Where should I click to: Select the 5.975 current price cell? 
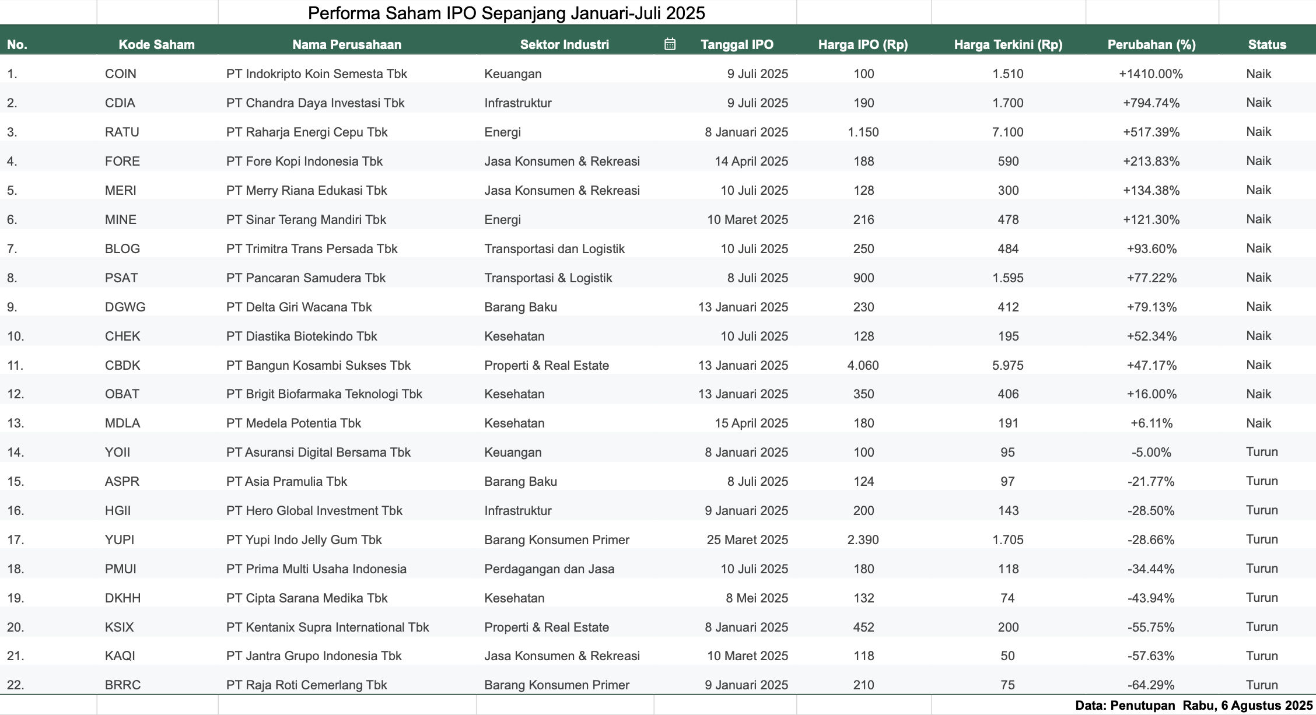click(1008, 365)
